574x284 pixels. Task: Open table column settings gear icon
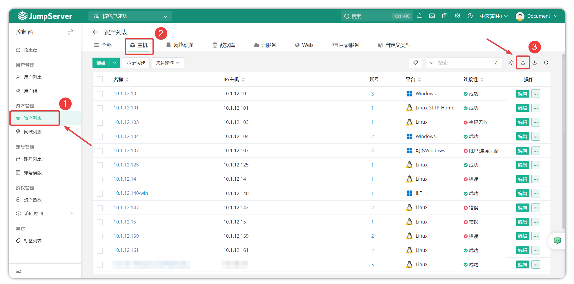point(511,63)
